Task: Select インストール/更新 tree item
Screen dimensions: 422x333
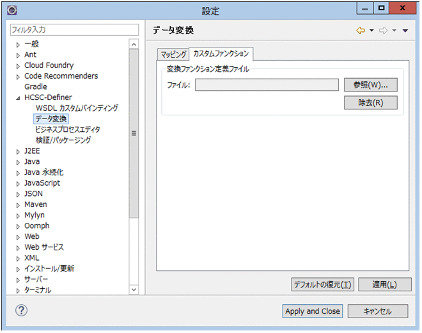Action: pyautogui.click(x=49, y=268)
